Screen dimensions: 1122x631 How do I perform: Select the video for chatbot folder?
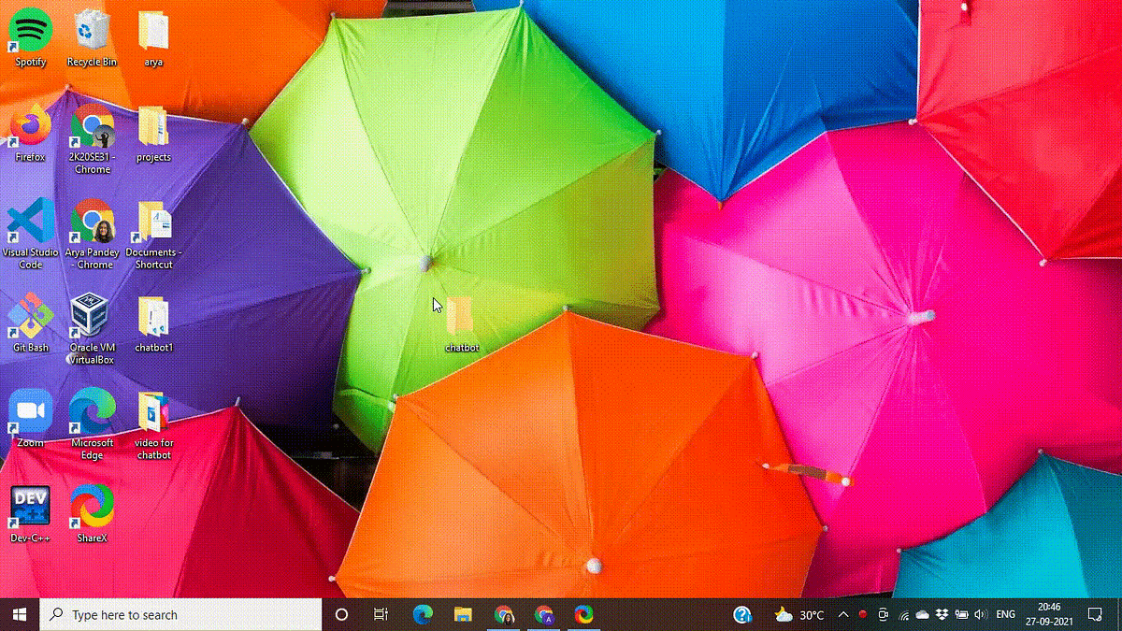153,424
